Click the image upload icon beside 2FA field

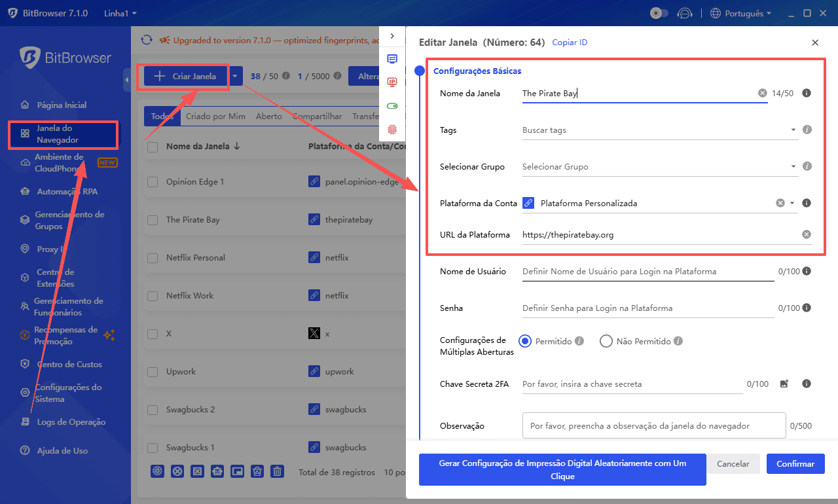point(784,384)
